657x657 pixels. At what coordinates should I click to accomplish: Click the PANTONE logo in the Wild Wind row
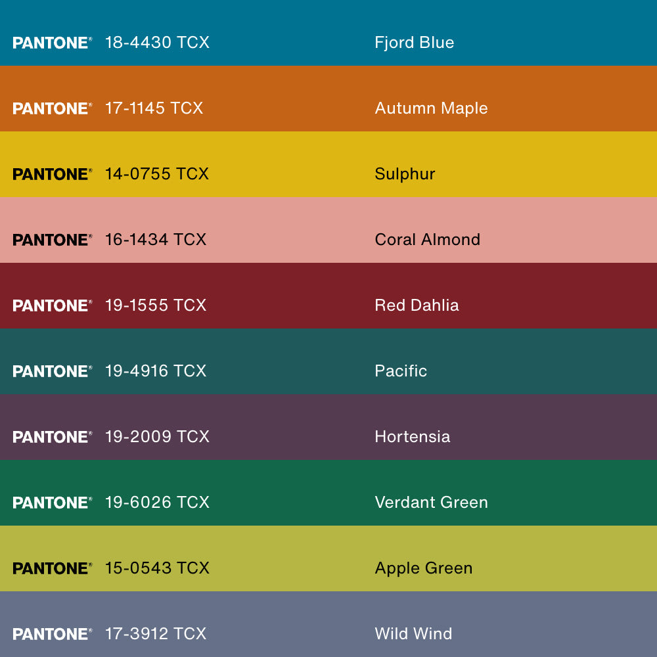[x=52, y=634]
